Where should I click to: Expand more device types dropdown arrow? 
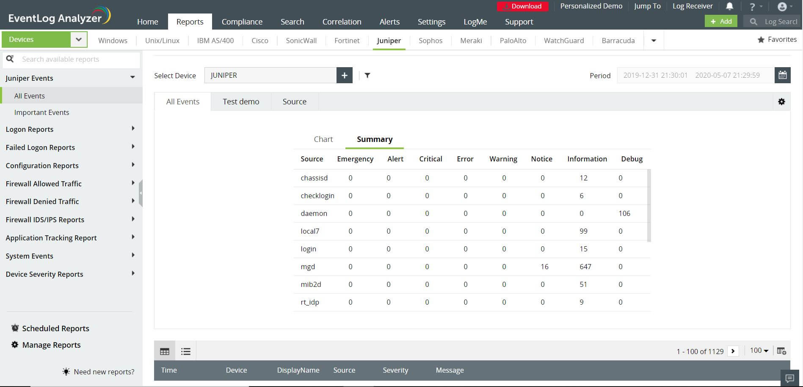pos(654,41)
